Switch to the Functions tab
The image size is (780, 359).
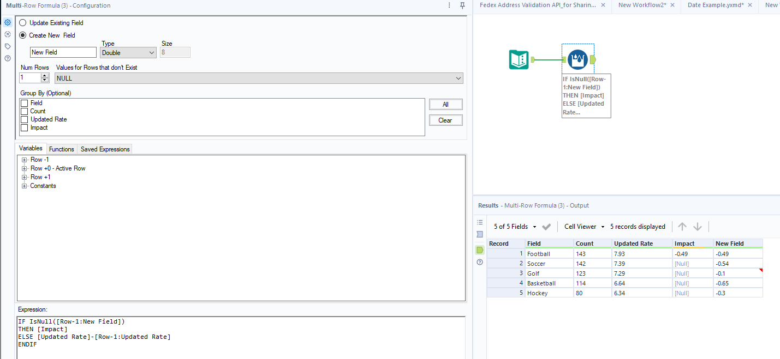pyautogui.click(x=61, y=149)
